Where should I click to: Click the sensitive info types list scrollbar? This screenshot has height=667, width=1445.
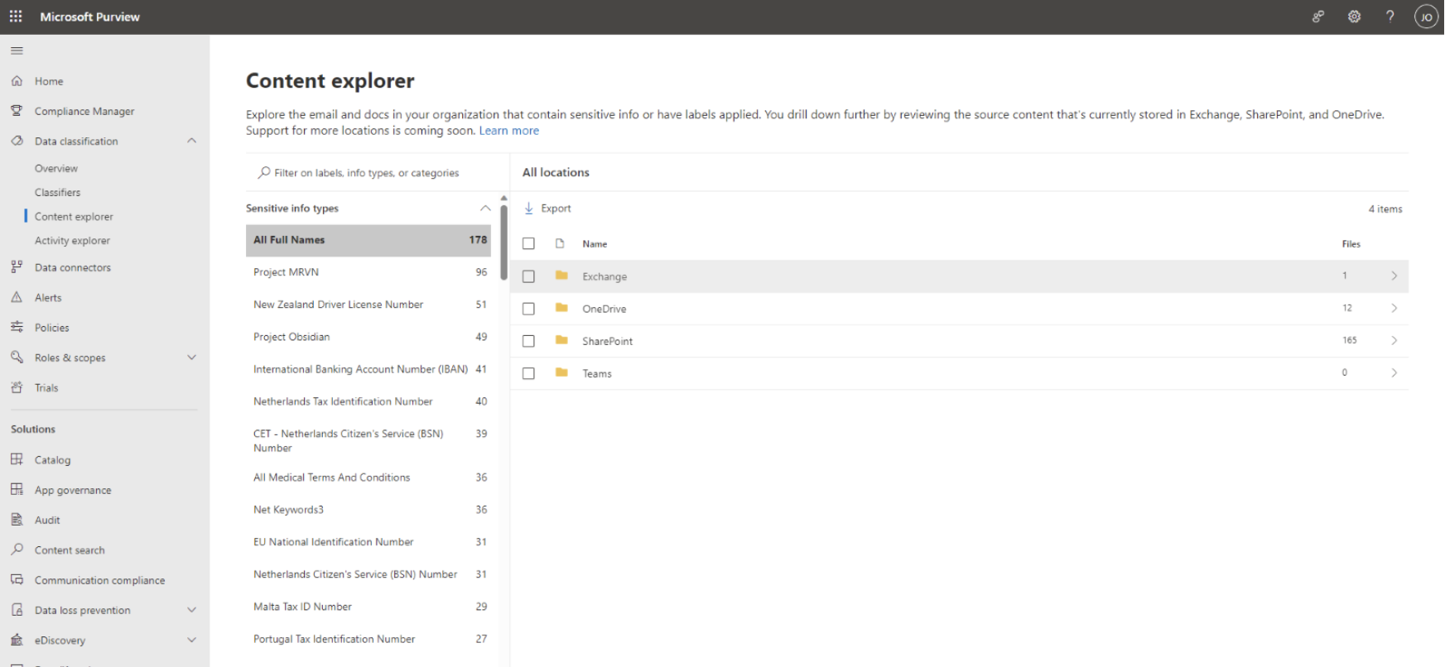click(x=503, y=243)
